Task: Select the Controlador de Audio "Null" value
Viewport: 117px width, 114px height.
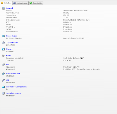Action: (74, 58)
